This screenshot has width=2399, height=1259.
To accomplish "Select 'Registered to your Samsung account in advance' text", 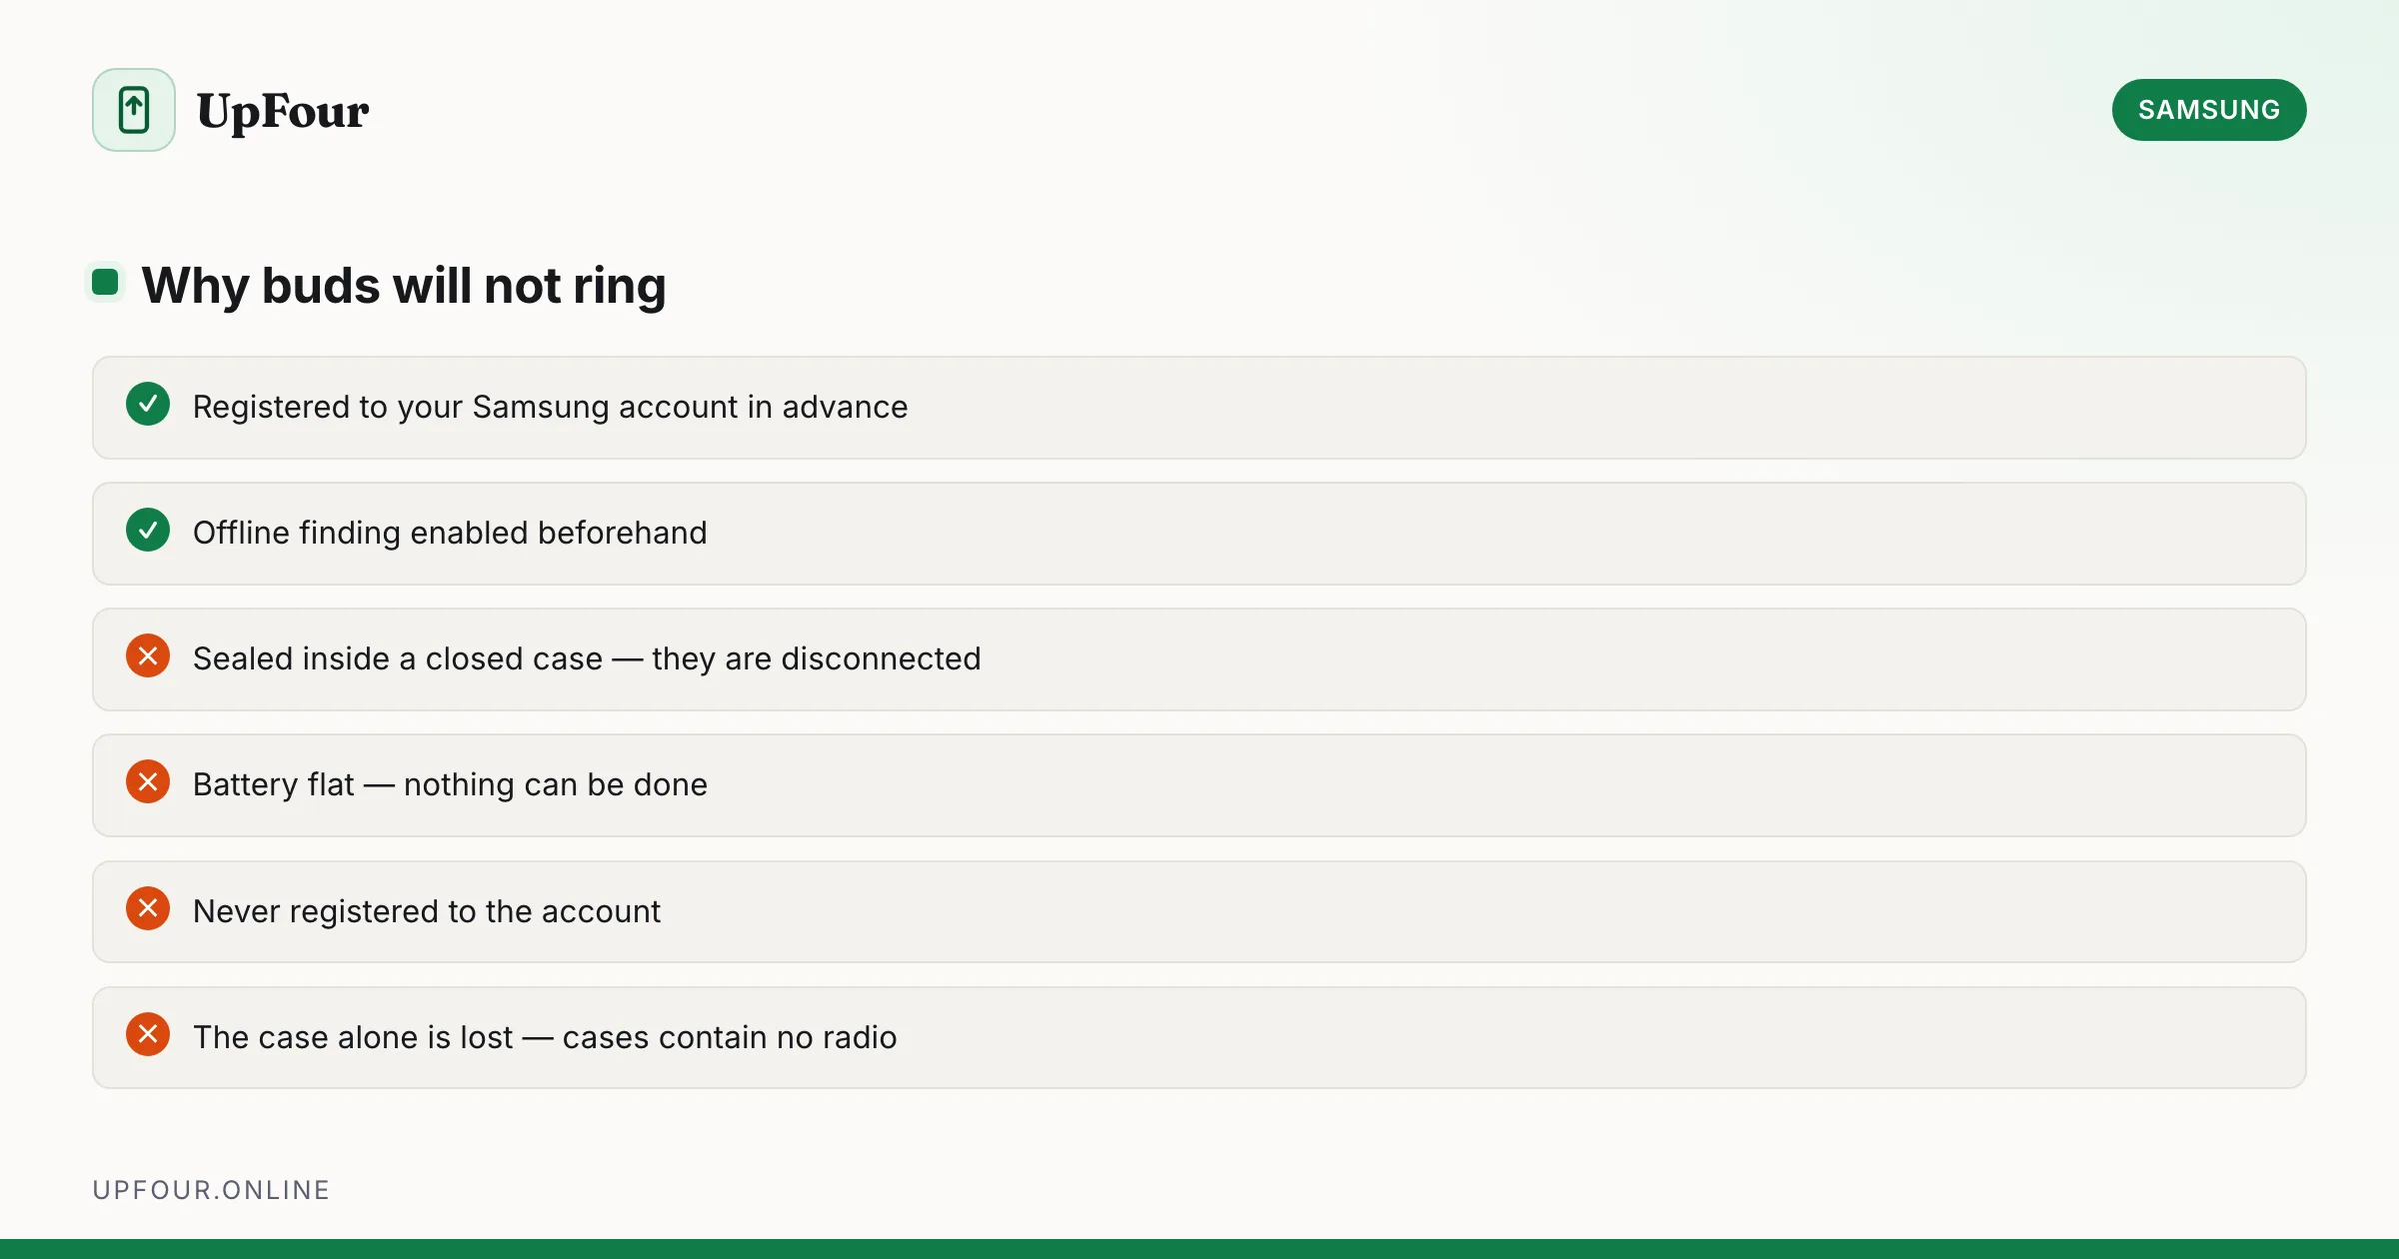I will [550, 408].
